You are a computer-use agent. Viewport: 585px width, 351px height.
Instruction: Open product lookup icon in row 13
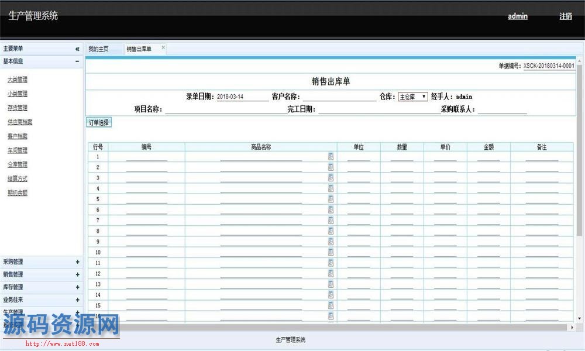pyautogui.click(x=331, y=284)
